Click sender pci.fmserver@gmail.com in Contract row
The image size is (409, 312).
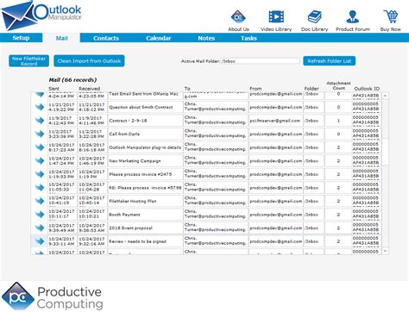tap(275, 121)
